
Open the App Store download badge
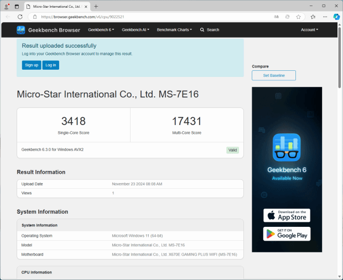pyautogui.click(x=287, y=215)
